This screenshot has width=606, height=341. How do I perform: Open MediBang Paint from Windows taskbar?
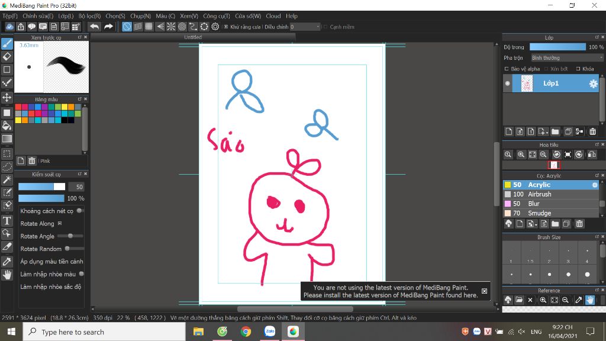point(294,332)
